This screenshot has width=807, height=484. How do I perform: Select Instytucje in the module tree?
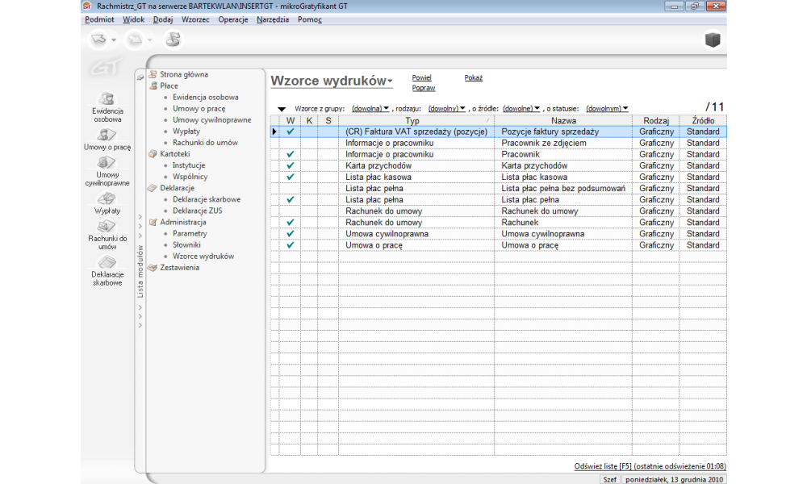pos(189,165)
